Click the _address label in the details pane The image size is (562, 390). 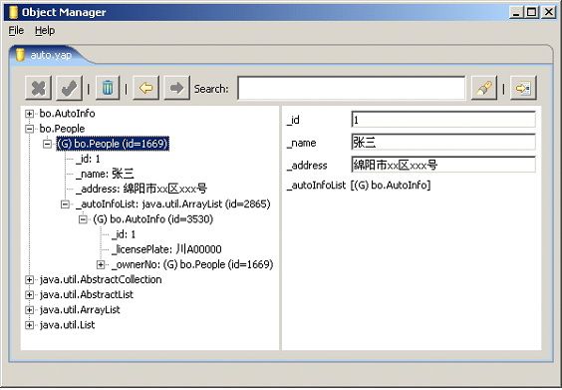pyautogui.click(x=307, y=166)
